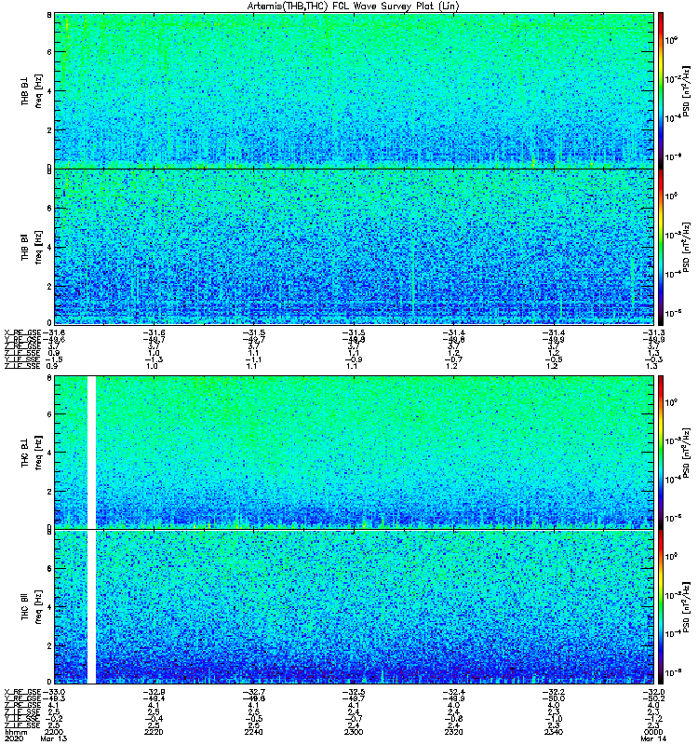This screenshot has width=698, height=745.
Task: Click the 0000 time tick label
Action: pos(653,732)
